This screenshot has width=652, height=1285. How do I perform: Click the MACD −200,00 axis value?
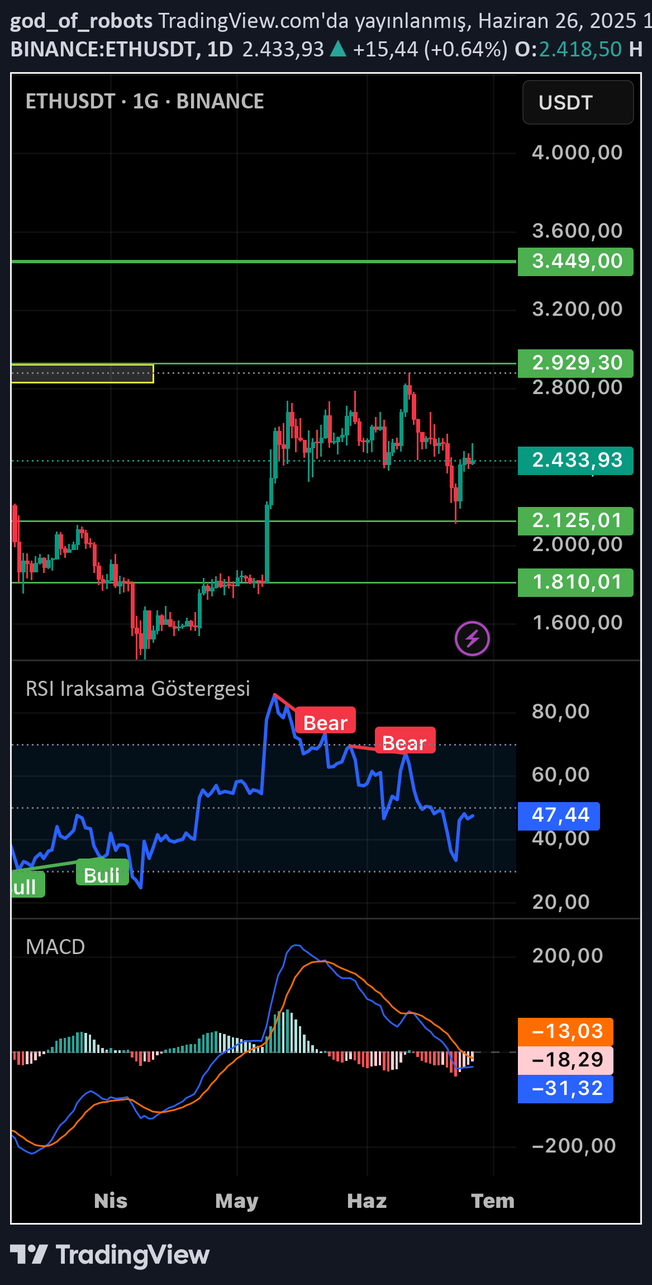click(x=574, y=1146)
